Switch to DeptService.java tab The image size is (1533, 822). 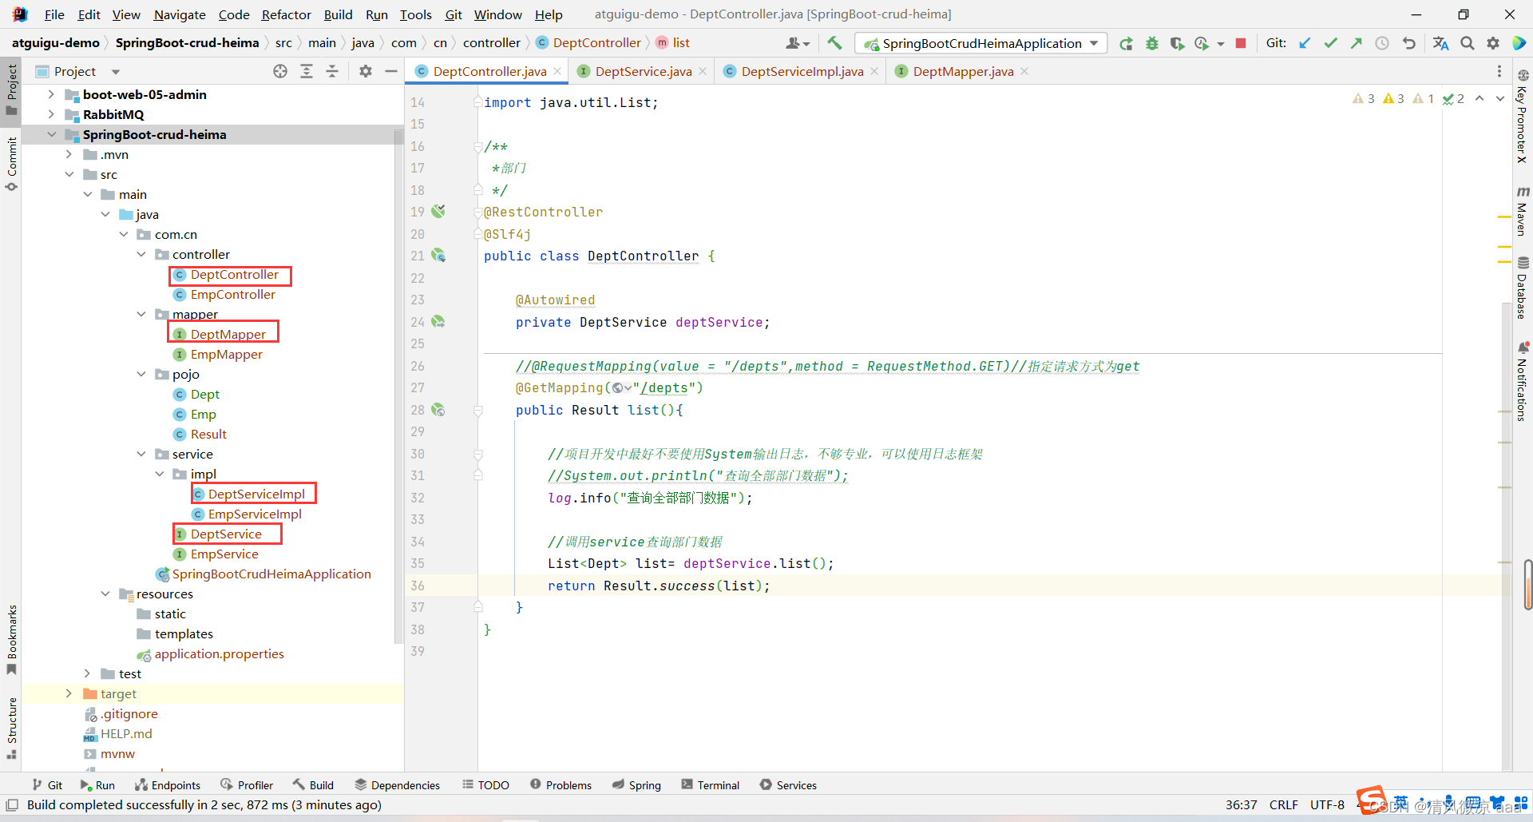[643, 71]
